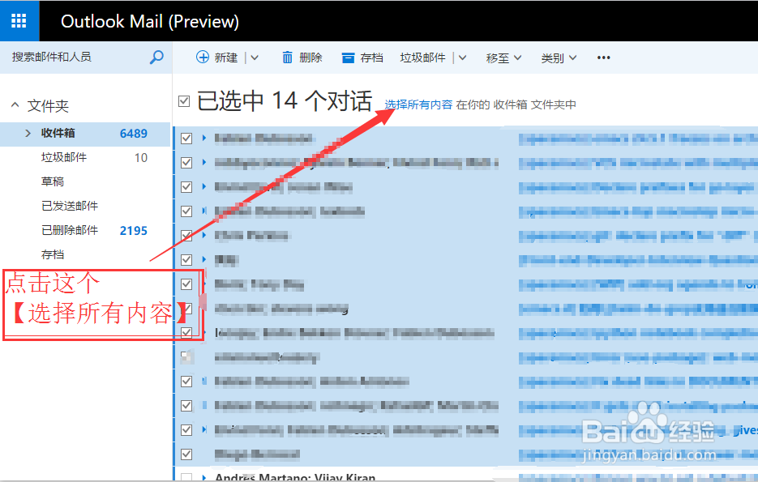This screenshot has height=482, width=758.
Task: Open the 类别 dropdown menu
Action: coord(559,58)
